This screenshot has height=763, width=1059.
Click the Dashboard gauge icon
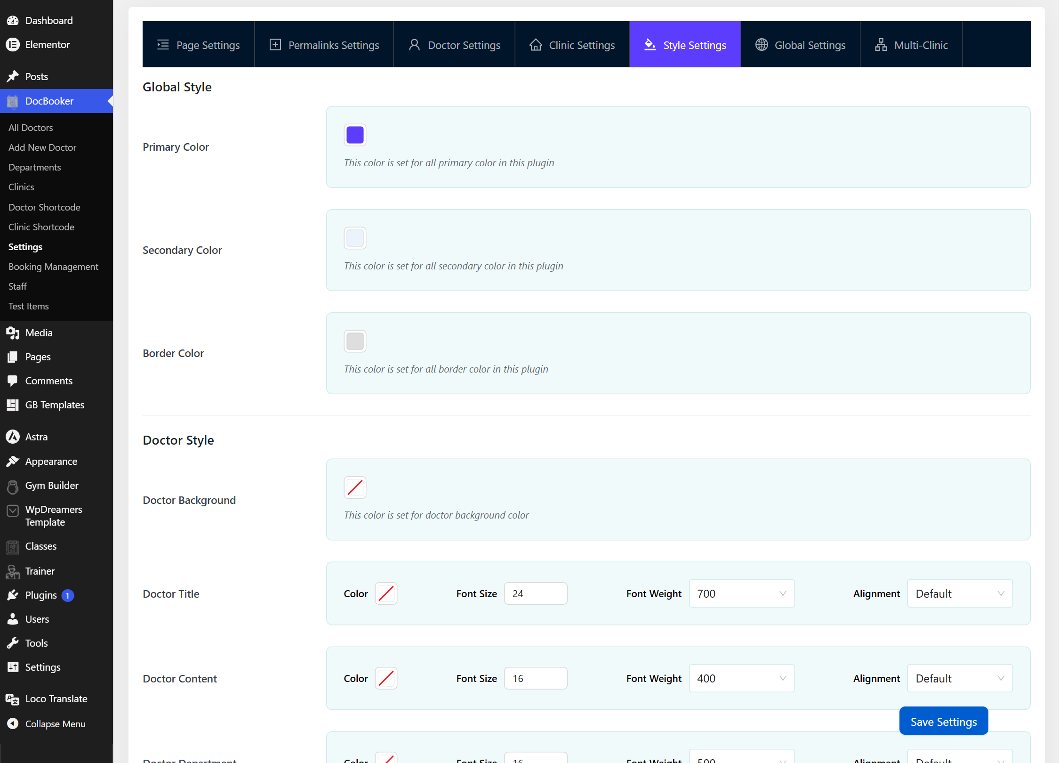click(x=13, y=20)
